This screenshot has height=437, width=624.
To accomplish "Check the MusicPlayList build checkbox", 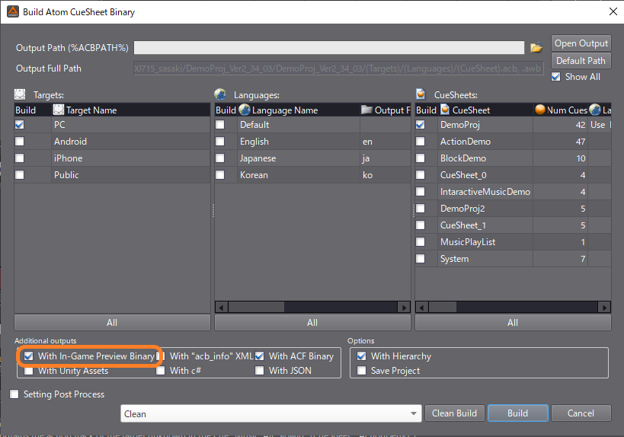I will 421,242.
